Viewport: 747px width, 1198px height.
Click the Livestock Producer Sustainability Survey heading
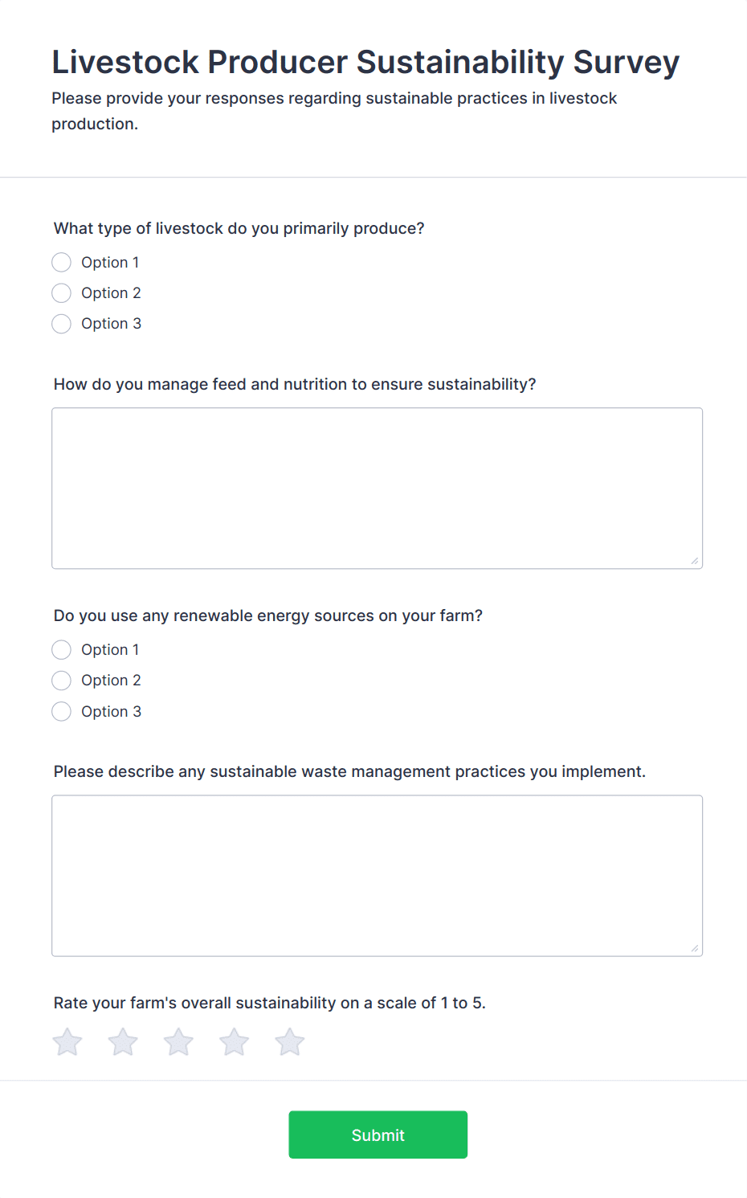(365, 62)
